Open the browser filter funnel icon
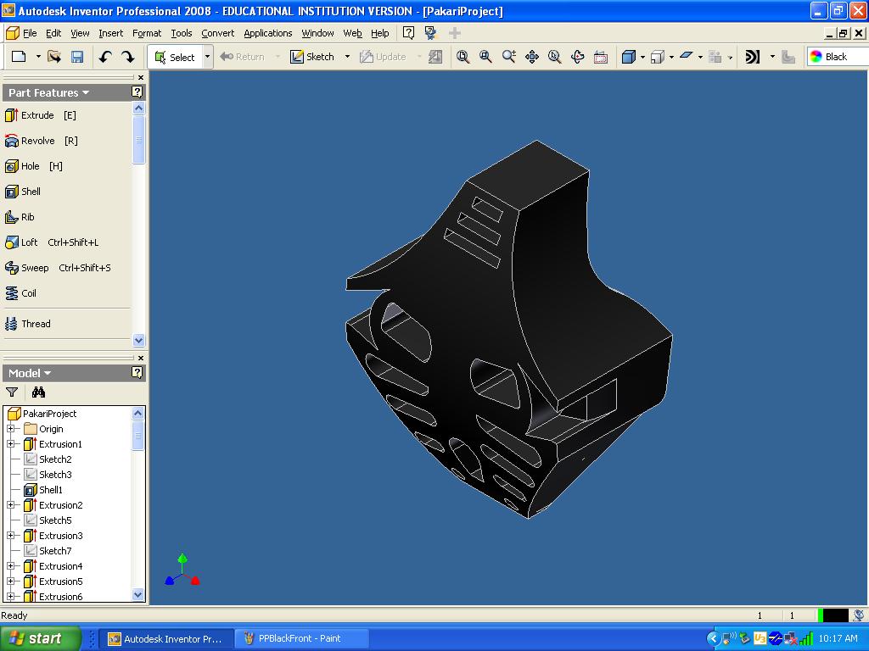The image size is (869, 651). coord(12,392)
